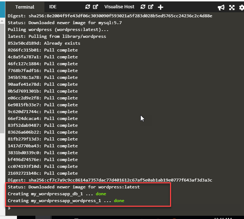Click green 'done' after my_wordpressapp_wordpress_1
This screenshot has width=244, height=219.
(119, 201)
